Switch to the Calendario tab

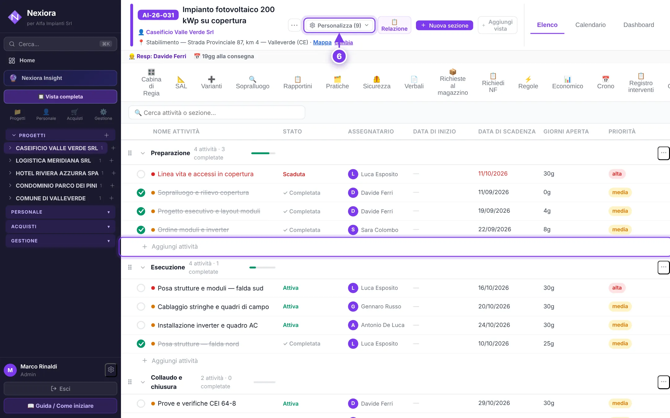click(x=590, y=25)
